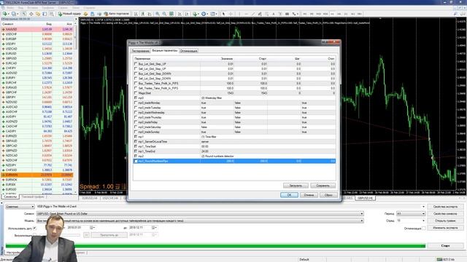Switch to the M15 timeframe button
Screen dimensions: 467x262
click(x=318, y=14)
